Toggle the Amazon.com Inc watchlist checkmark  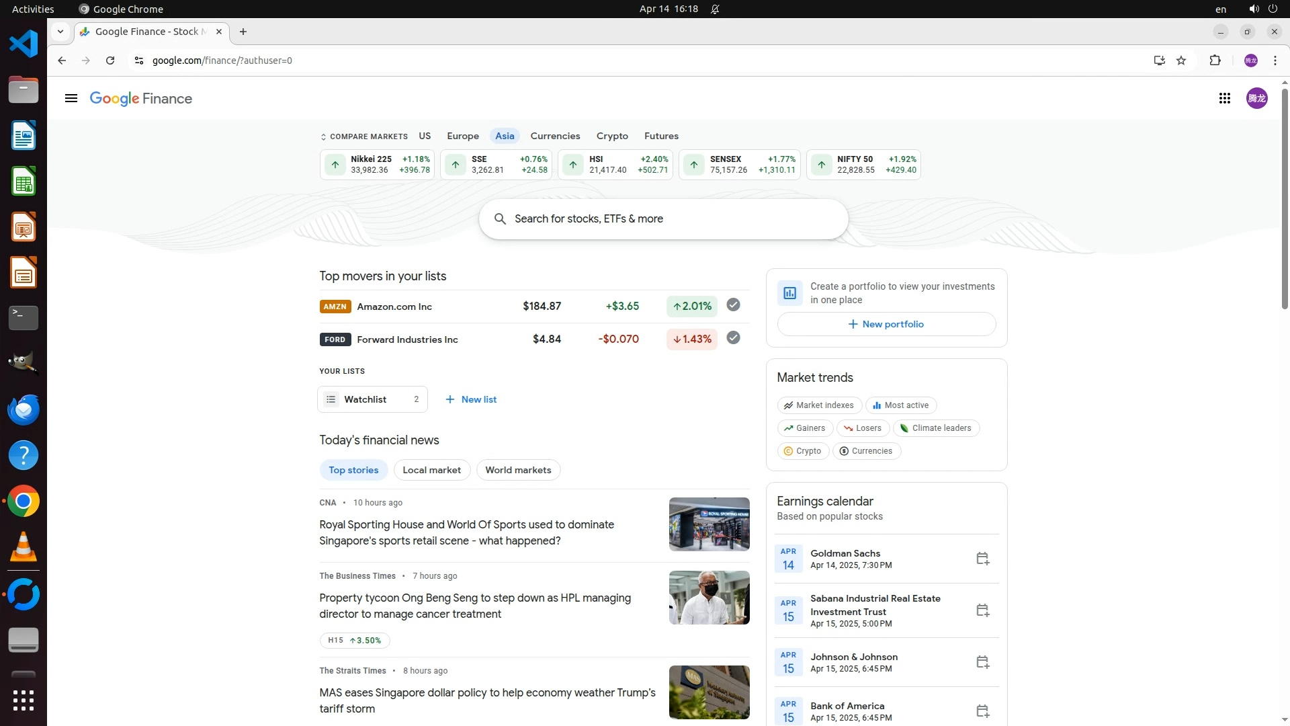tap(733, 305)
